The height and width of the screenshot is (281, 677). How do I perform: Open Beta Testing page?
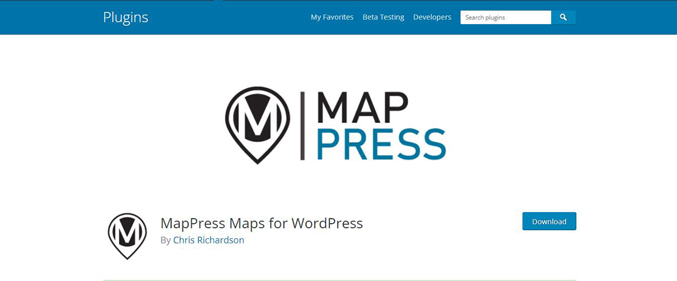pyautogui.click(x=384, y=17)
